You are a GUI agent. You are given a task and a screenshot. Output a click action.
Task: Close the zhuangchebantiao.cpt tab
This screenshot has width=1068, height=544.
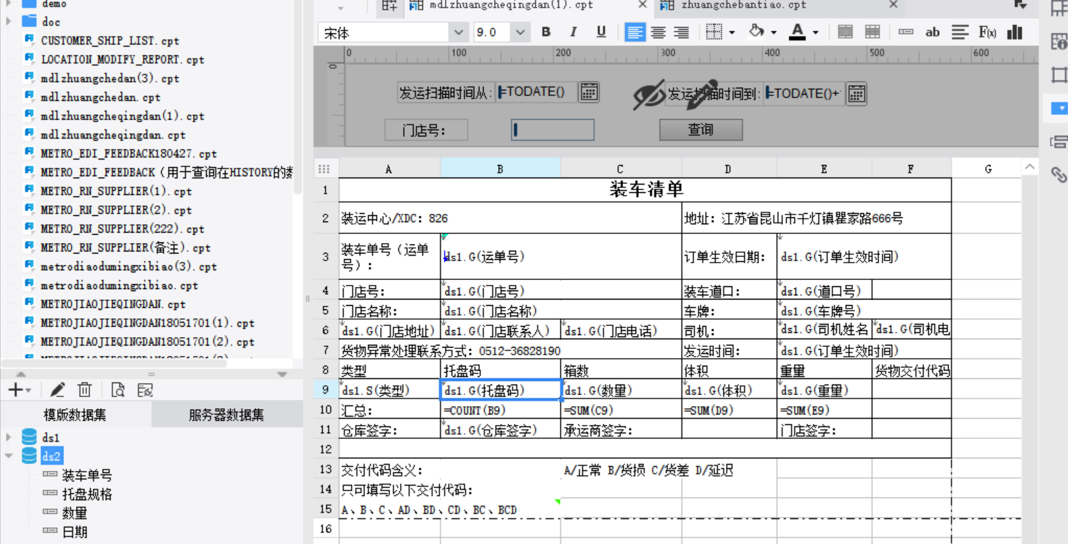coord(893,5)
